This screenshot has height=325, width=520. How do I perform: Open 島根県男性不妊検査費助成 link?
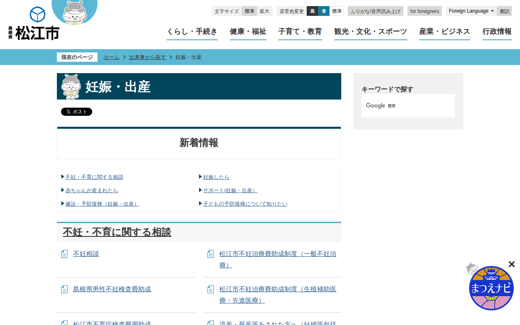click(112, 289)
